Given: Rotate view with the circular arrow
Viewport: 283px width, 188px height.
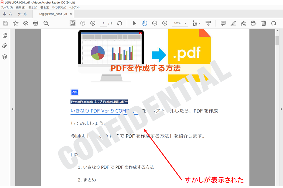Looking at the screenshot, I should 119,23.
